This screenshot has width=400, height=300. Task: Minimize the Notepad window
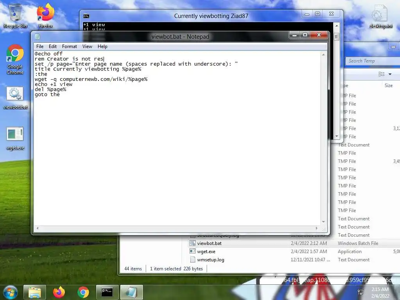[x=295, y=35]
